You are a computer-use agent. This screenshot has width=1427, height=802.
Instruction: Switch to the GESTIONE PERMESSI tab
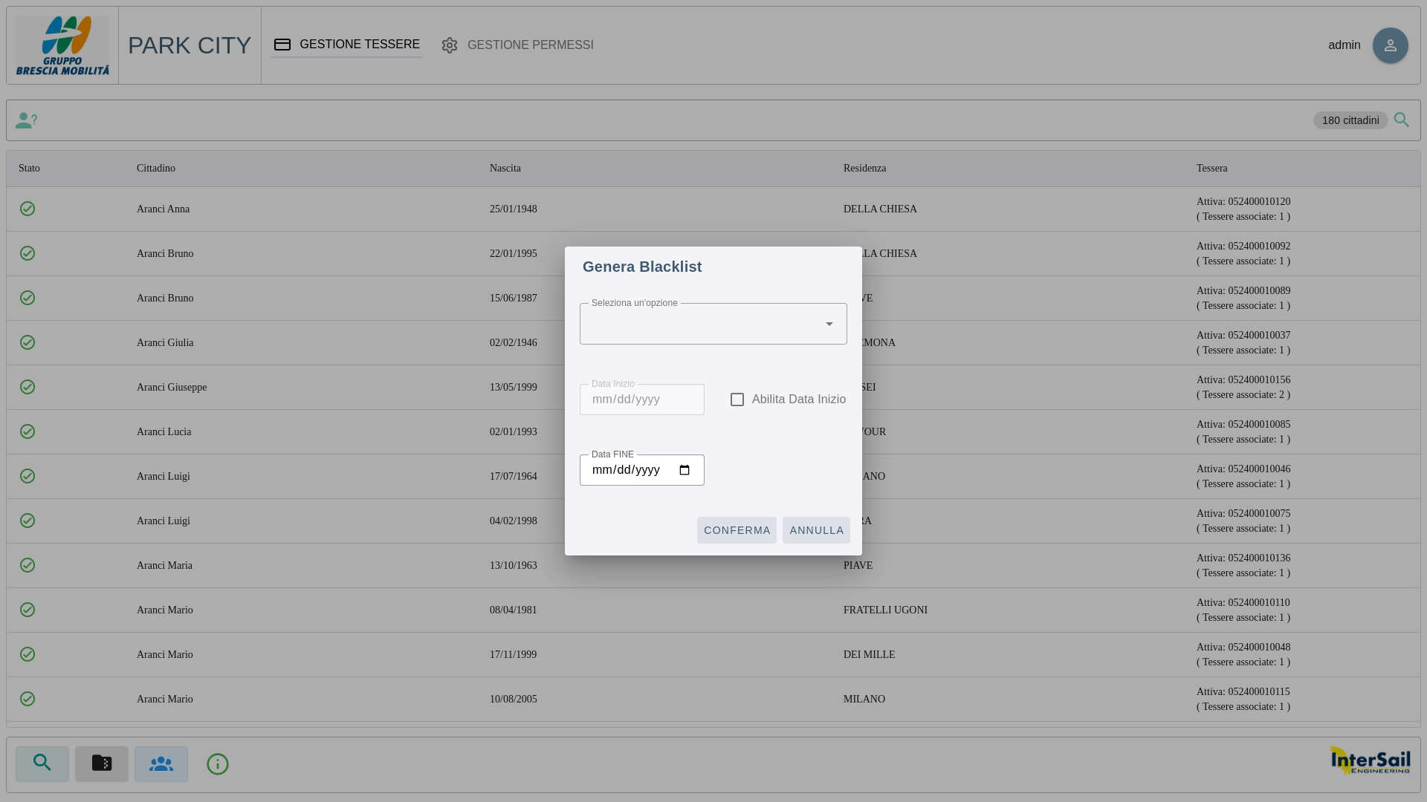pos(518,45)
